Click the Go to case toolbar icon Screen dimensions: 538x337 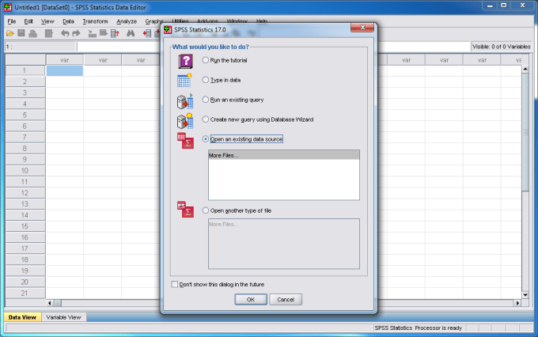click(92, 33)
